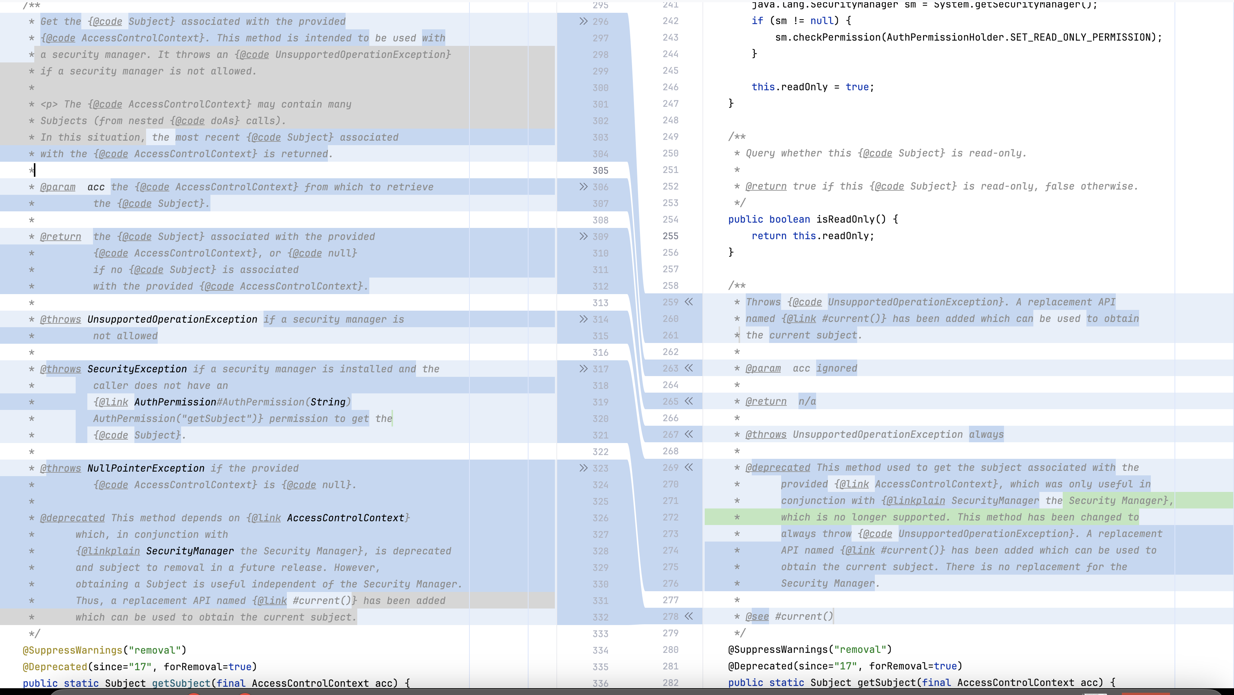Click the >> arrow at line 323
The image size is (1234, 695).
click(583, 468)
